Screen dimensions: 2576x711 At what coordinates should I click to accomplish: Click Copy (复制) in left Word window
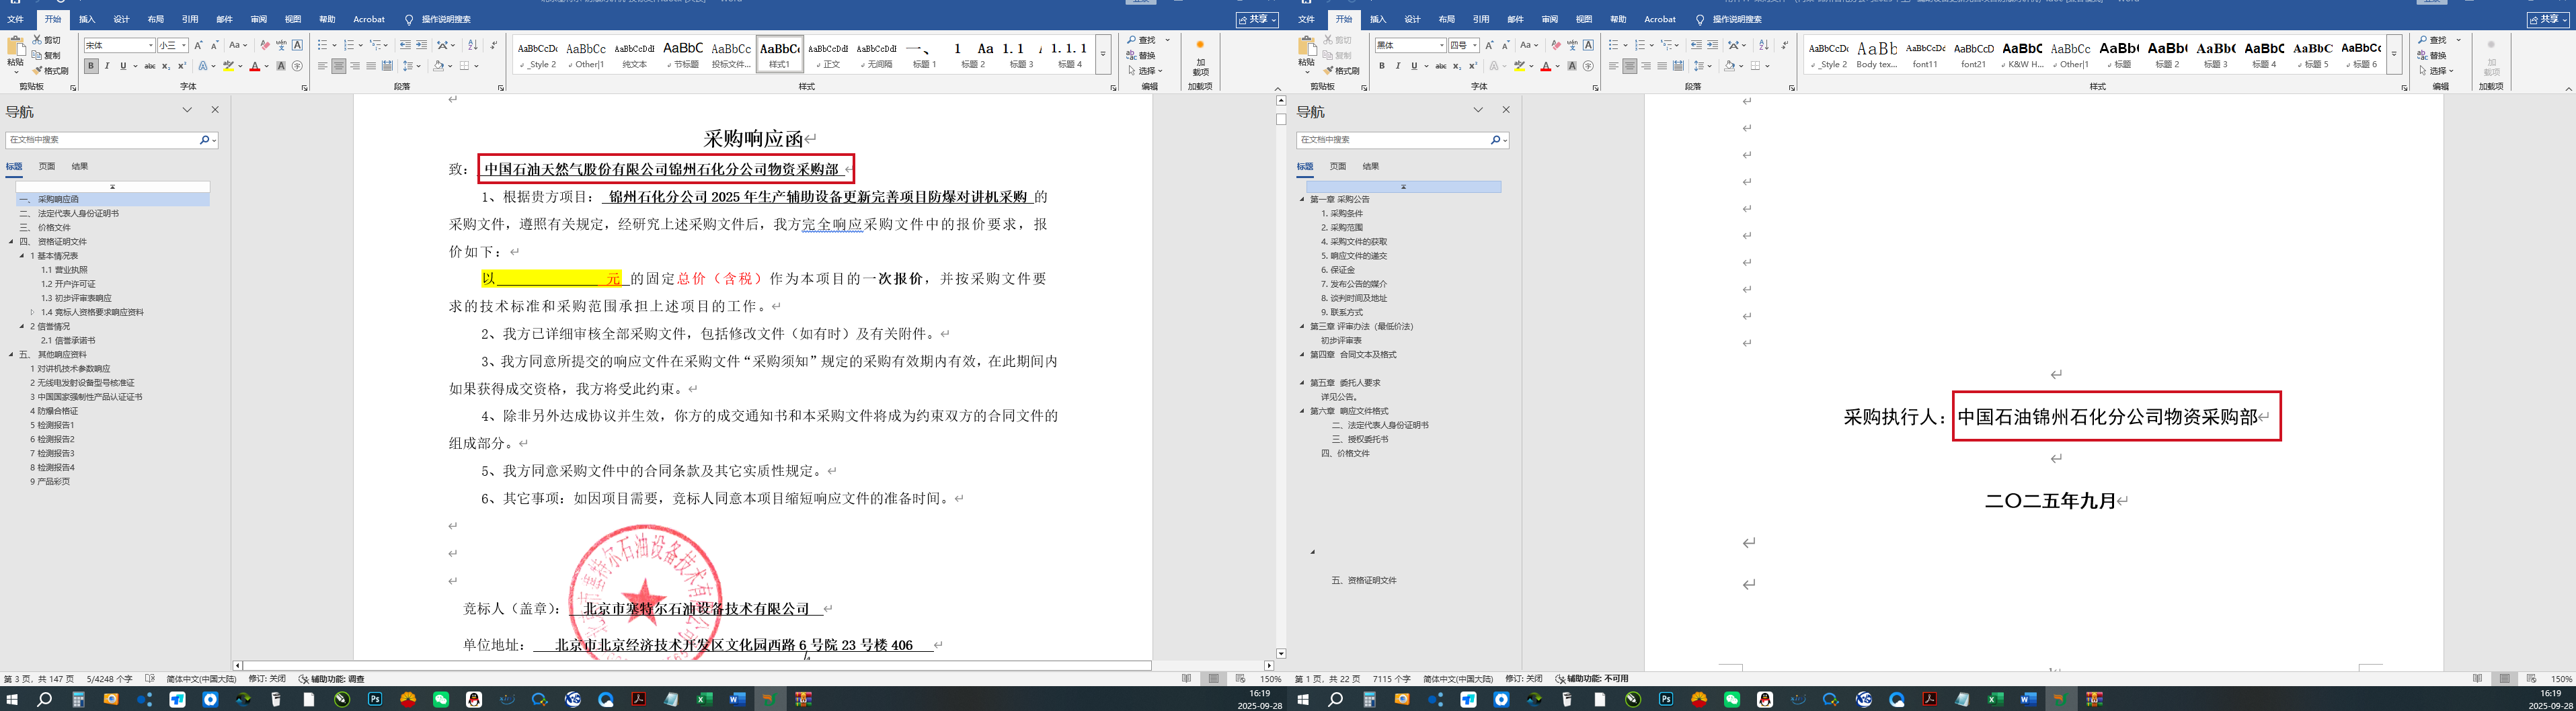click(x=47, y=56)
